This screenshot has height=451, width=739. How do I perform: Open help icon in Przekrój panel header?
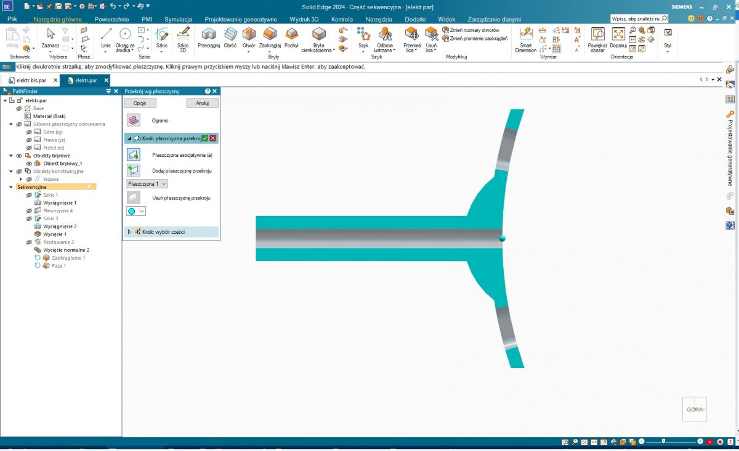(x=208, y=91)
